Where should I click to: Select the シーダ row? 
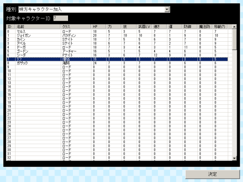pos(117,55)
